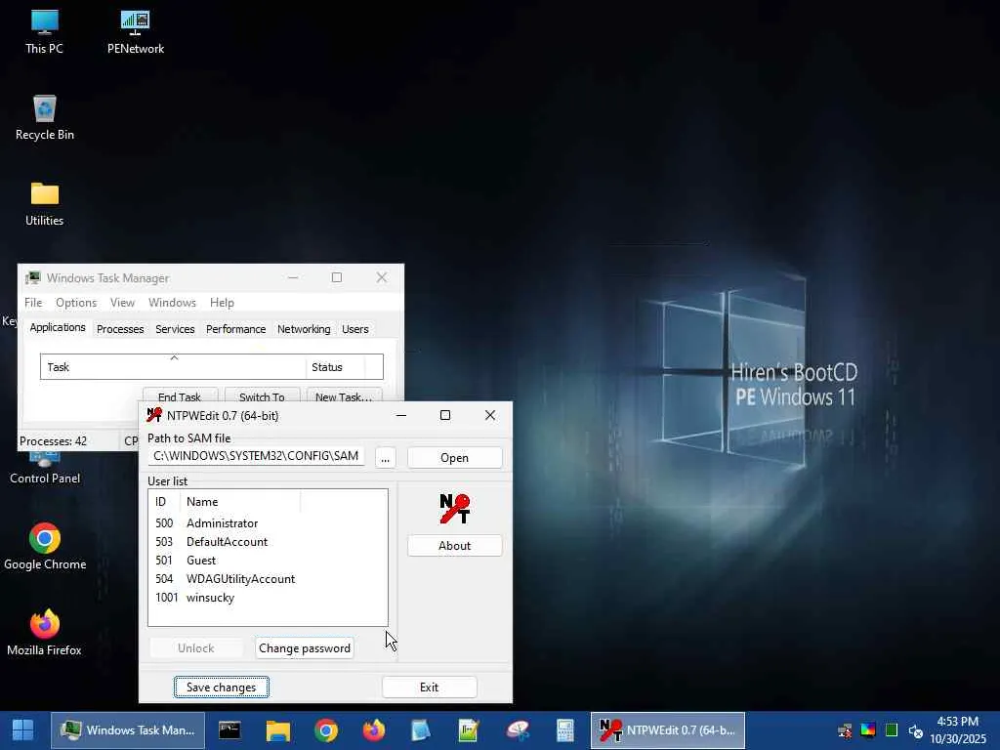Click the About button

tap(455, 545)
